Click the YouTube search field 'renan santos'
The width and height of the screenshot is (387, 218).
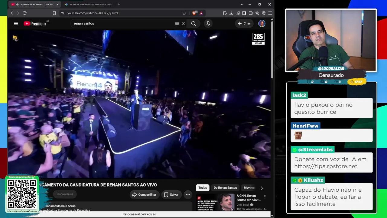(x=124, y=23)
